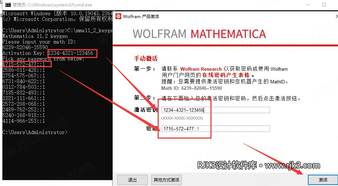Click the activation key input field
Viewport: 338px width, 186px height.
pos(215,110)
